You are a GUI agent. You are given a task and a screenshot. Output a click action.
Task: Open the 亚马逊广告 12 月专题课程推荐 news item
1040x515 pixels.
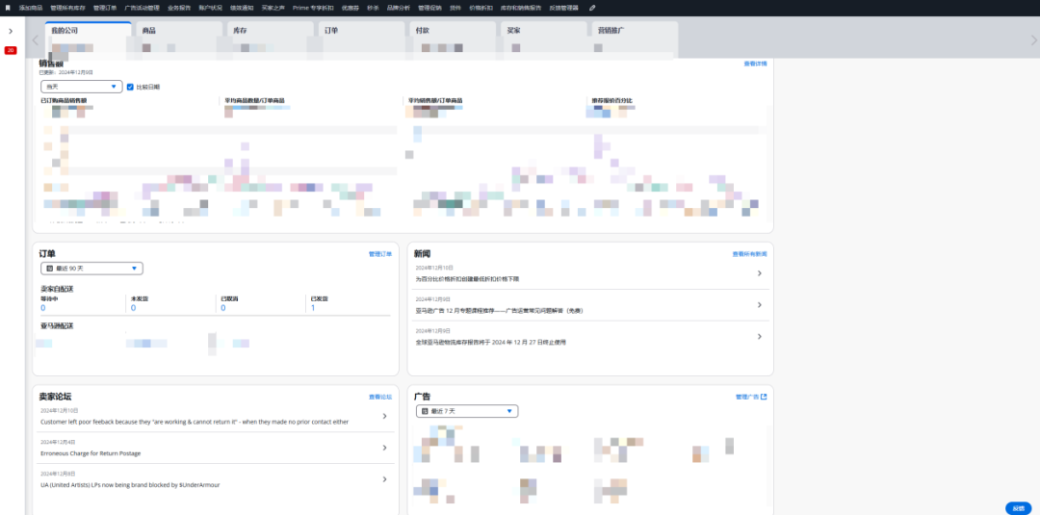click(500, 310)
